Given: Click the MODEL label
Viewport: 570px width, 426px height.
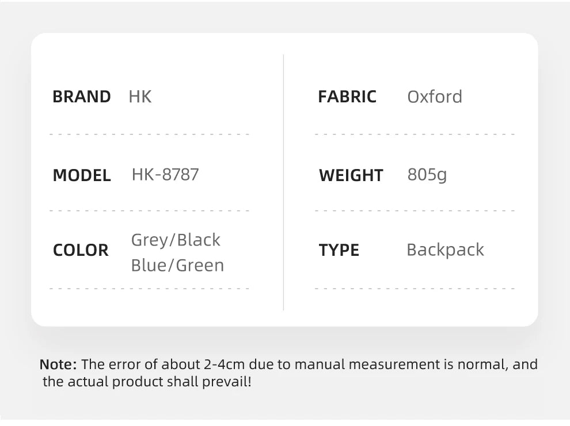Looking at the screenshot, I should coord(82,175).
